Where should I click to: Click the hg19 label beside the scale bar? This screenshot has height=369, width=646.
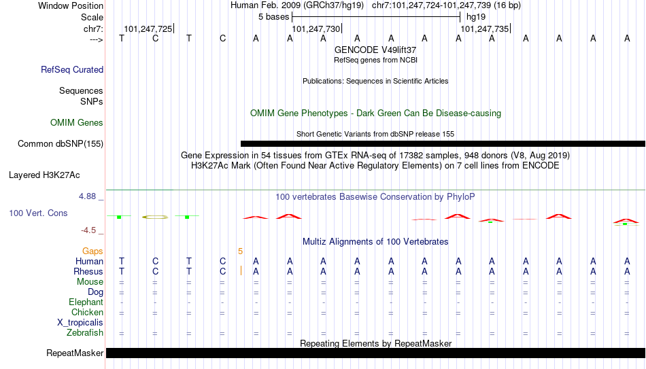tap(476, 17)
